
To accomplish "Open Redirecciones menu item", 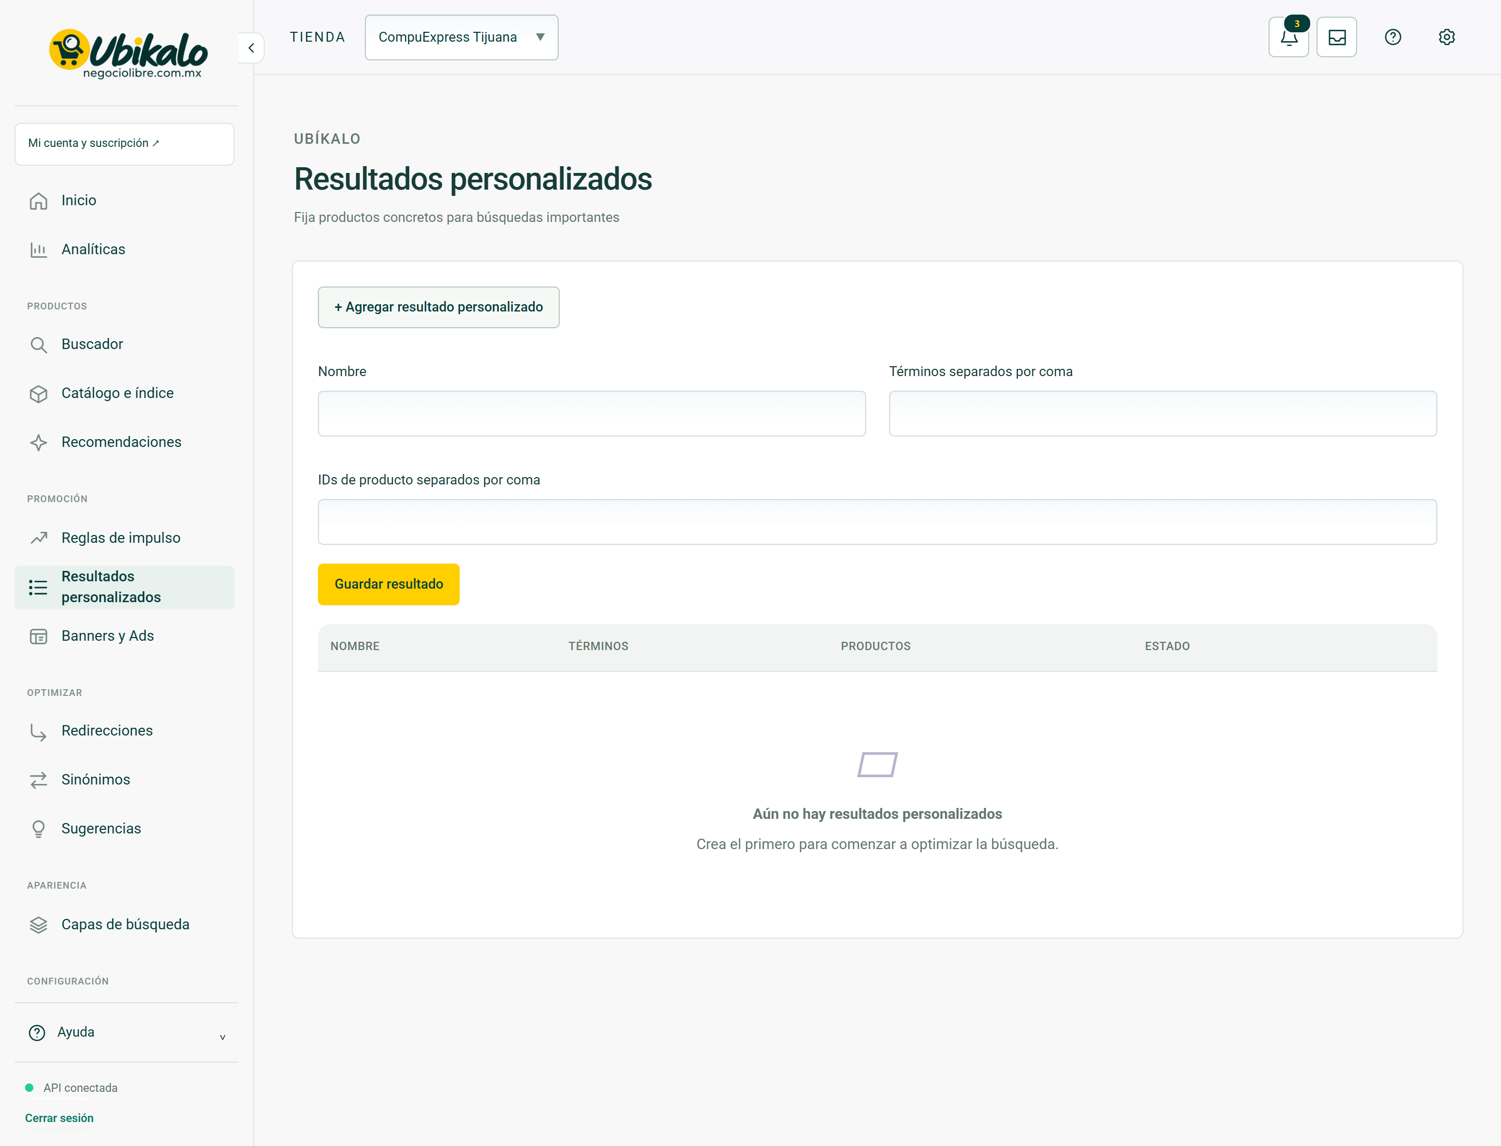I will pos(124,731).
